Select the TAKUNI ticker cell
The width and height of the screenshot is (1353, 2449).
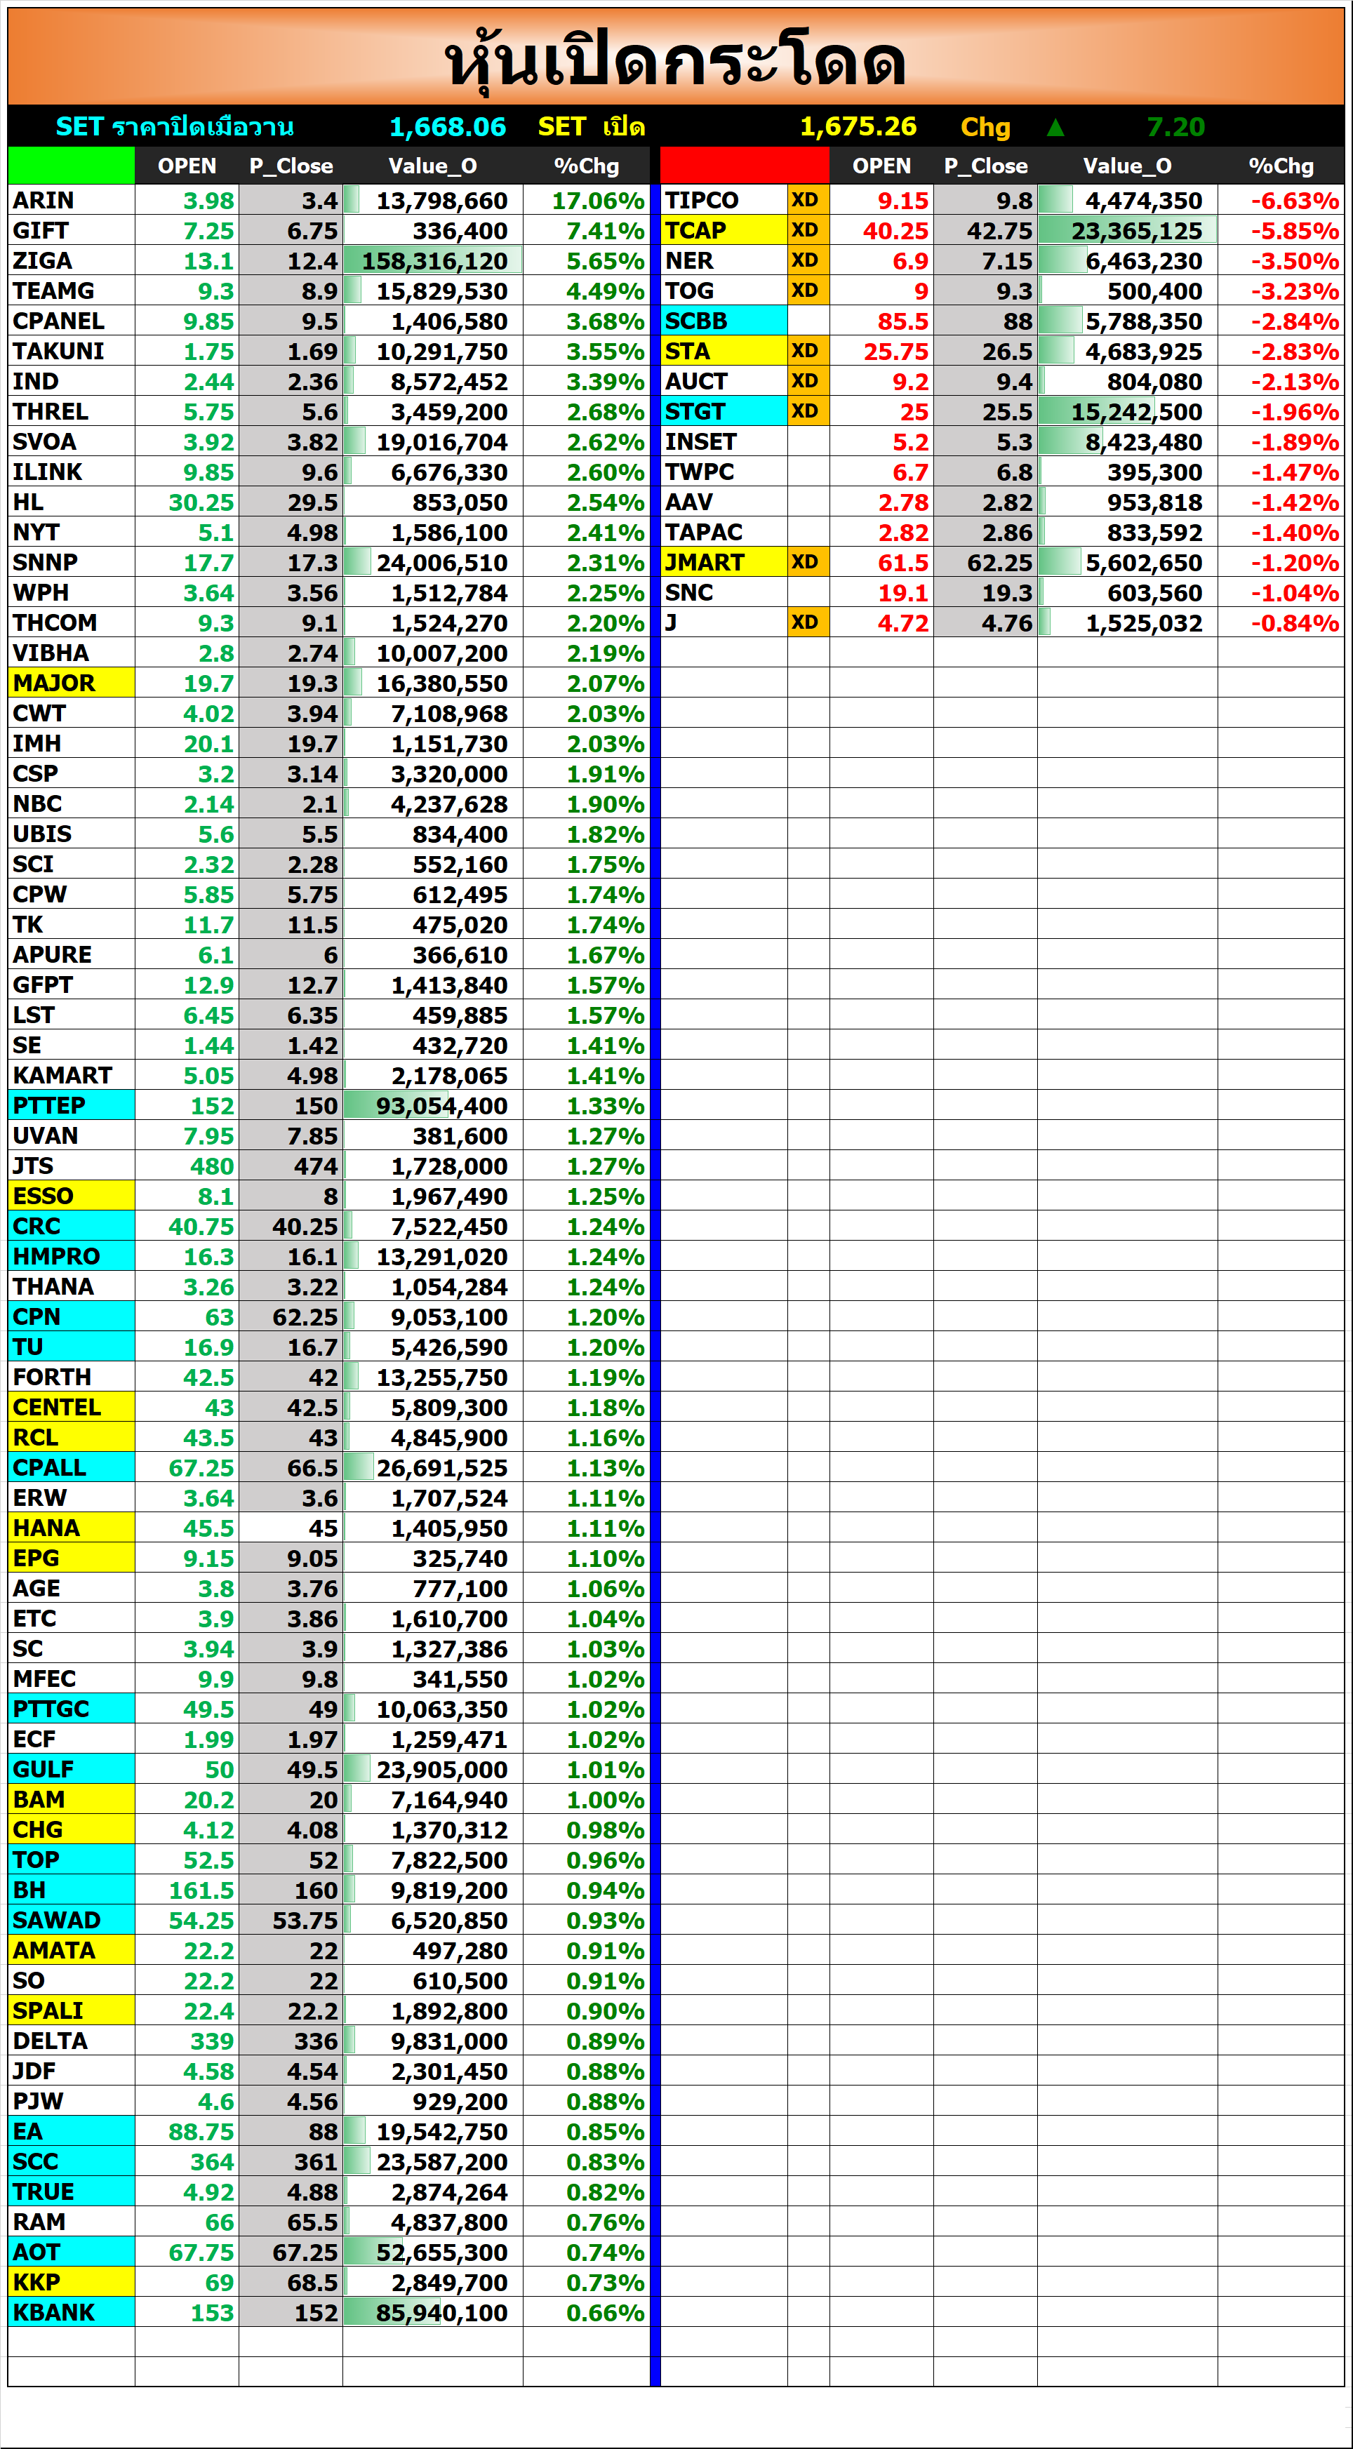click(x=72, y=351)
